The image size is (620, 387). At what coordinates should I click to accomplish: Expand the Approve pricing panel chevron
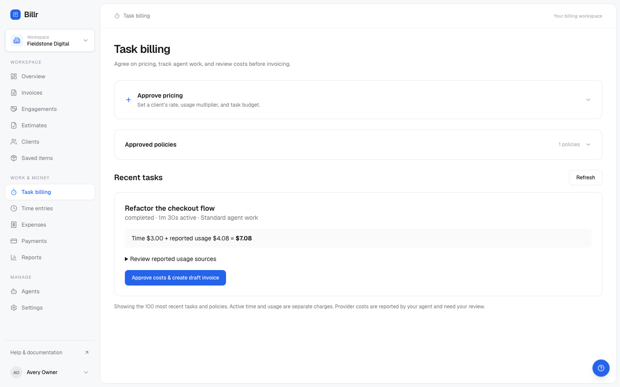coord(588,100)
